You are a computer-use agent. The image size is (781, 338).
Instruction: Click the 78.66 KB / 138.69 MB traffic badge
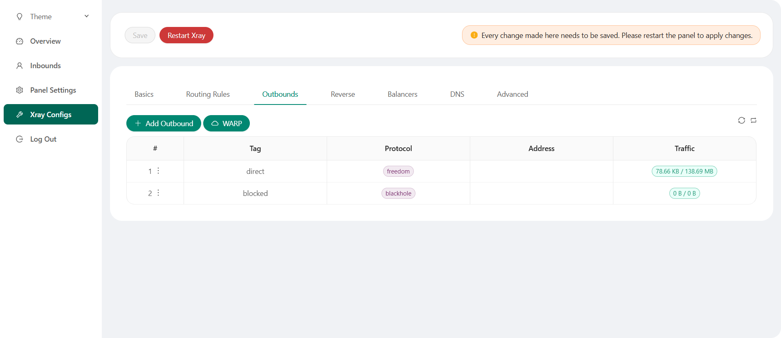[684, 171]
